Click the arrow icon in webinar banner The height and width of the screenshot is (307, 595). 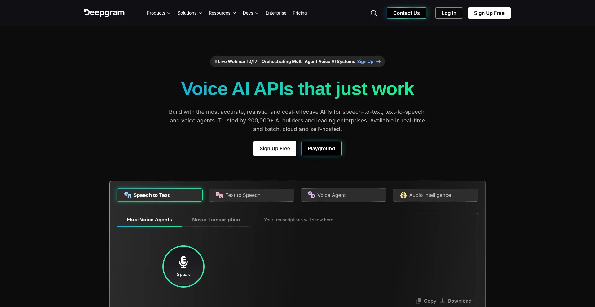coord(378,62)
